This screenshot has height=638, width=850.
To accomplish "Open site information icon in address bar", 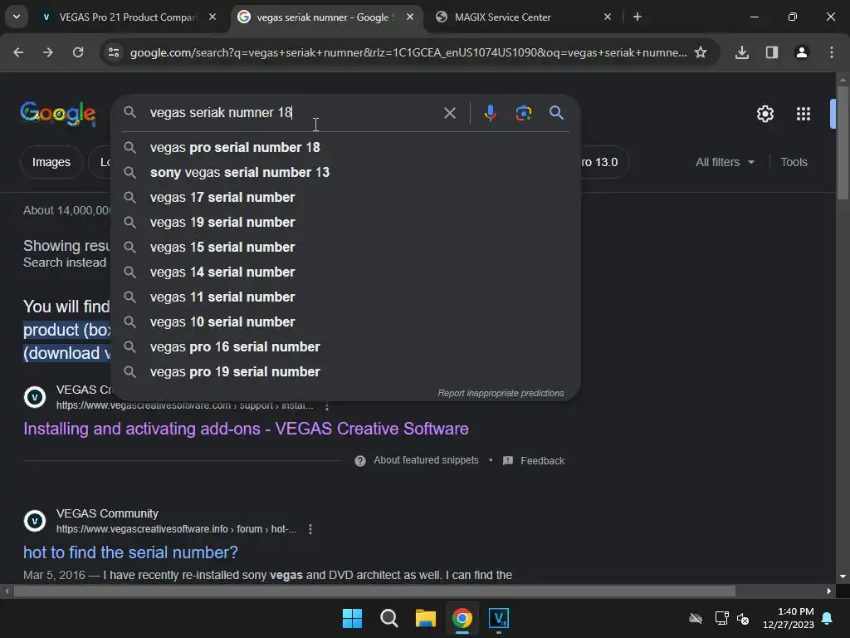I will [113, 52].
